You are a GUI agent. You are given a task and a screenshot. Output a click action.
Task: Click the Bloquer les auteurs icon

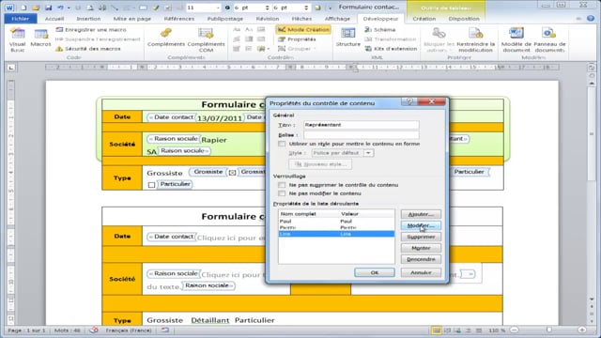[439, 34]
